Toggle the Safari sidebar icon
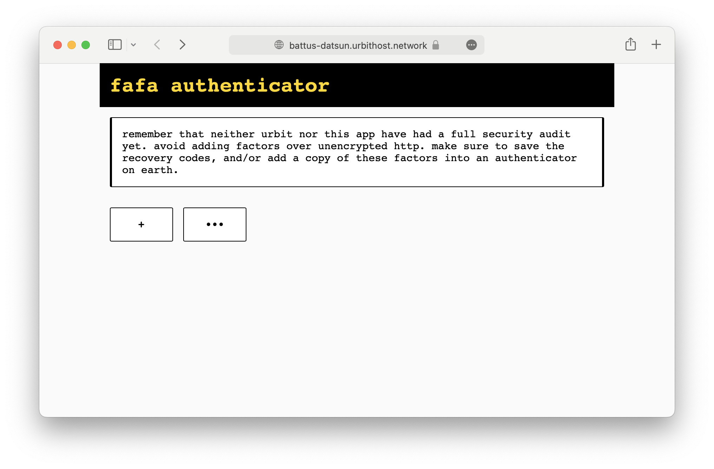Screen dimensions: 714x469 pyautogui.click(x=115, y=45)
